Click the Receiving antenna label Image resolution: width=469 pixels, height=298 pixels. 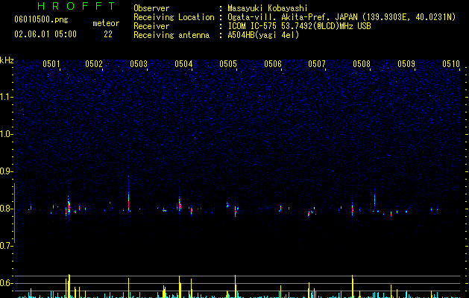tap(171, 35)
